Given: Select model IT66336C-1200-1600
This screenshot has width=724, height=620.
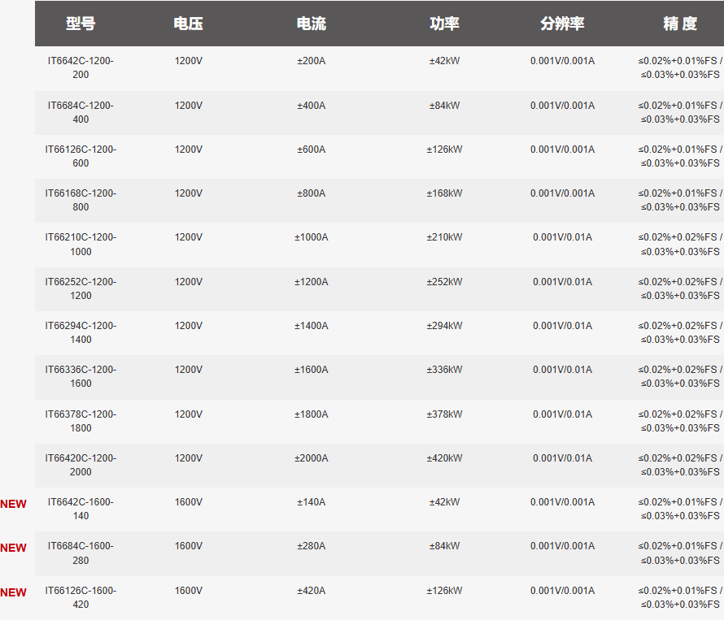Looking at the screenshot, I should [x=81, y=376].
